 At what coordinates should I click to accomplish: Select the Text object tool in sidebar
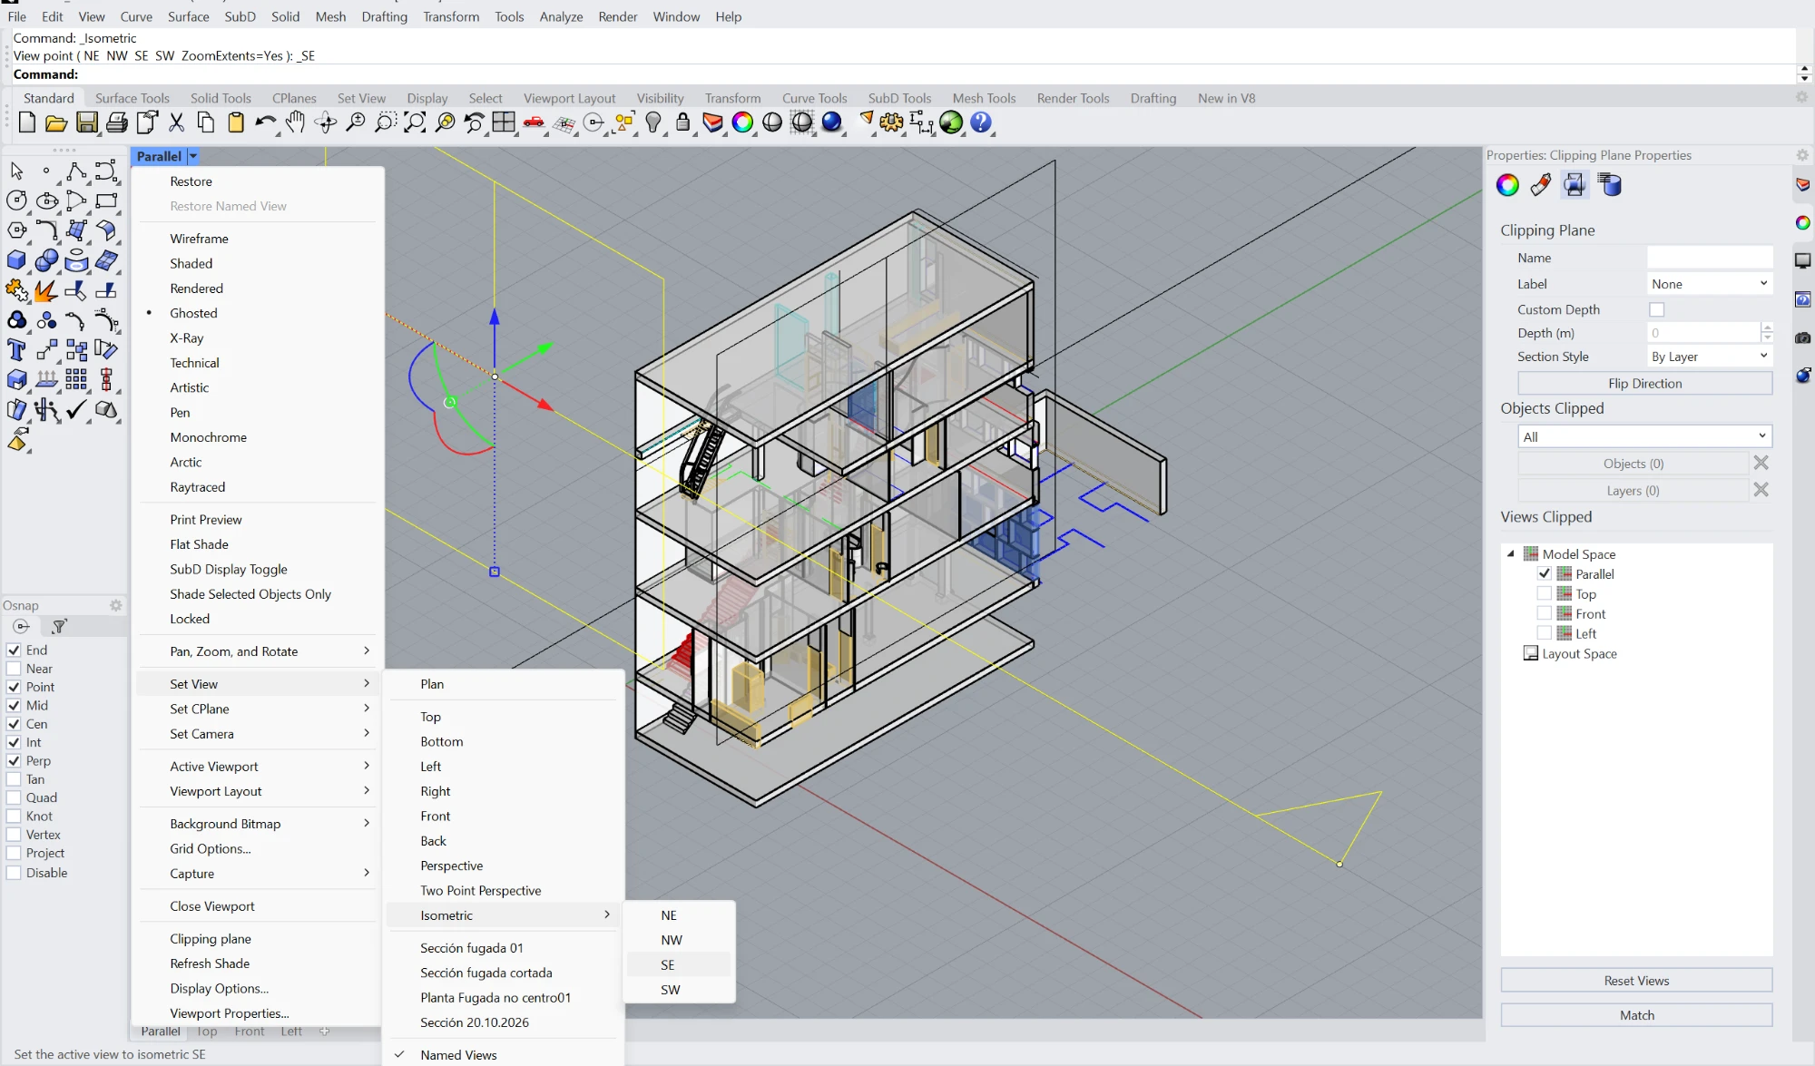click(x=16, y=350)
